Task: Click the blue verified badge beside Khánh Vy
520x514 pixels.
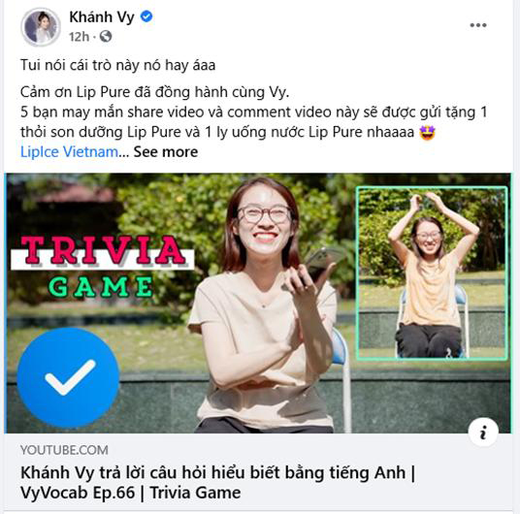Action: pyautogui.click(x=146, y=16)
